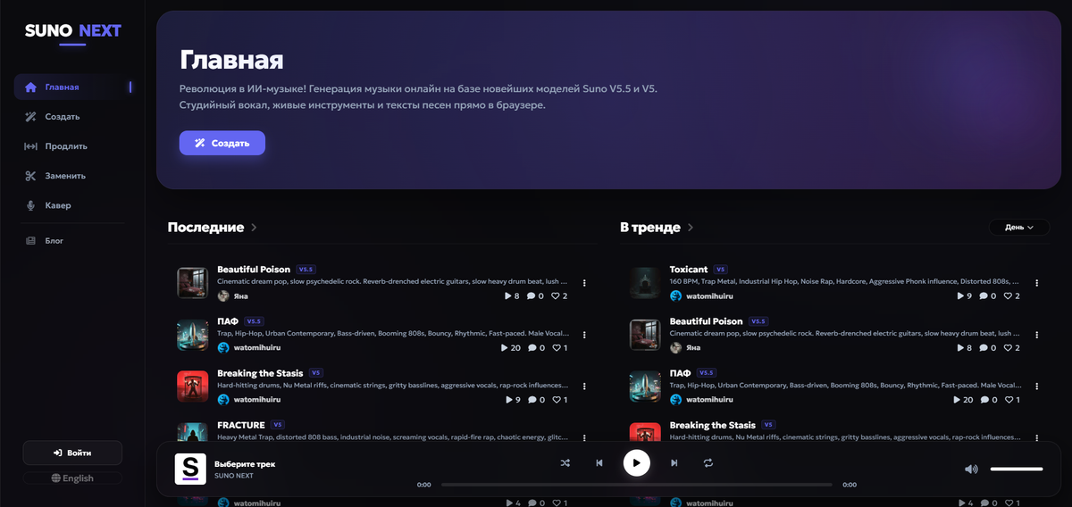
Task: Expand the Последние section chevron
Action: tap(255, 228)
